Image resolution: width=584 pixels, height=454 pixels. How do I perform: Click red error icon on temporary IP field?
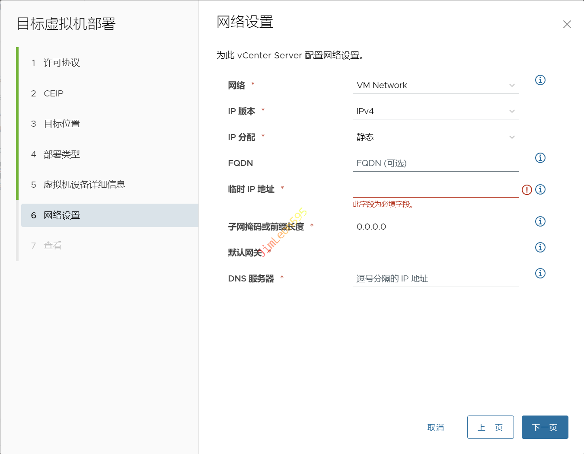tap(527, 189)
